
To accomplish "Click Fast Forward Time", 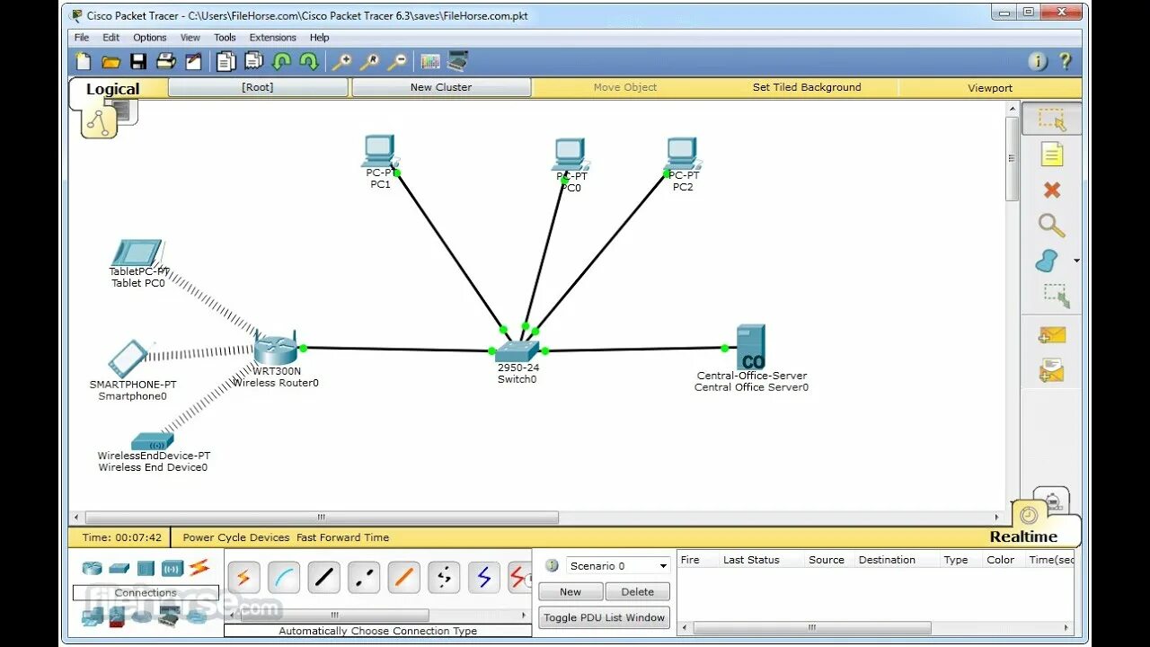I will point(343,537).
